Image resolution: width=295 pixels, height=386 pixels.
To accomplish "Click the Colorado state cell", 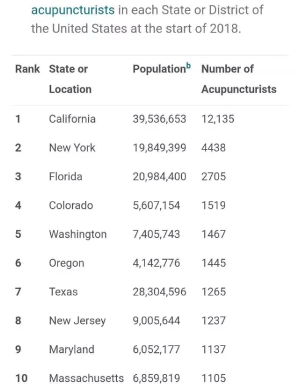I will tap(71, 205).
